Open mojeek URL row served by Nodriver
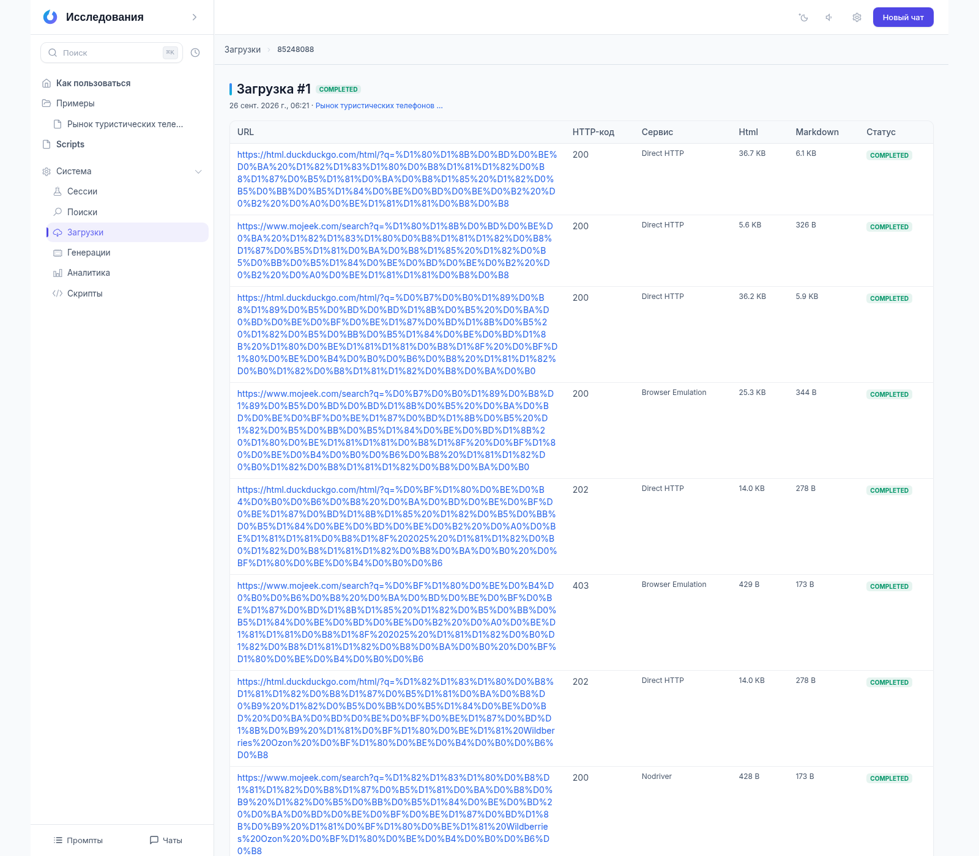The width and height of the screenshot is (979, 856). coord(395,814)
